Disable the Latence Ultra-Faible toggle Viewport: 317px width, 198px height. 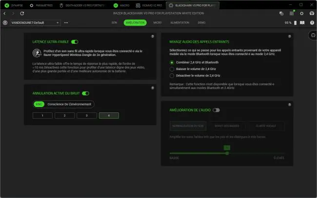click(75, 42)
